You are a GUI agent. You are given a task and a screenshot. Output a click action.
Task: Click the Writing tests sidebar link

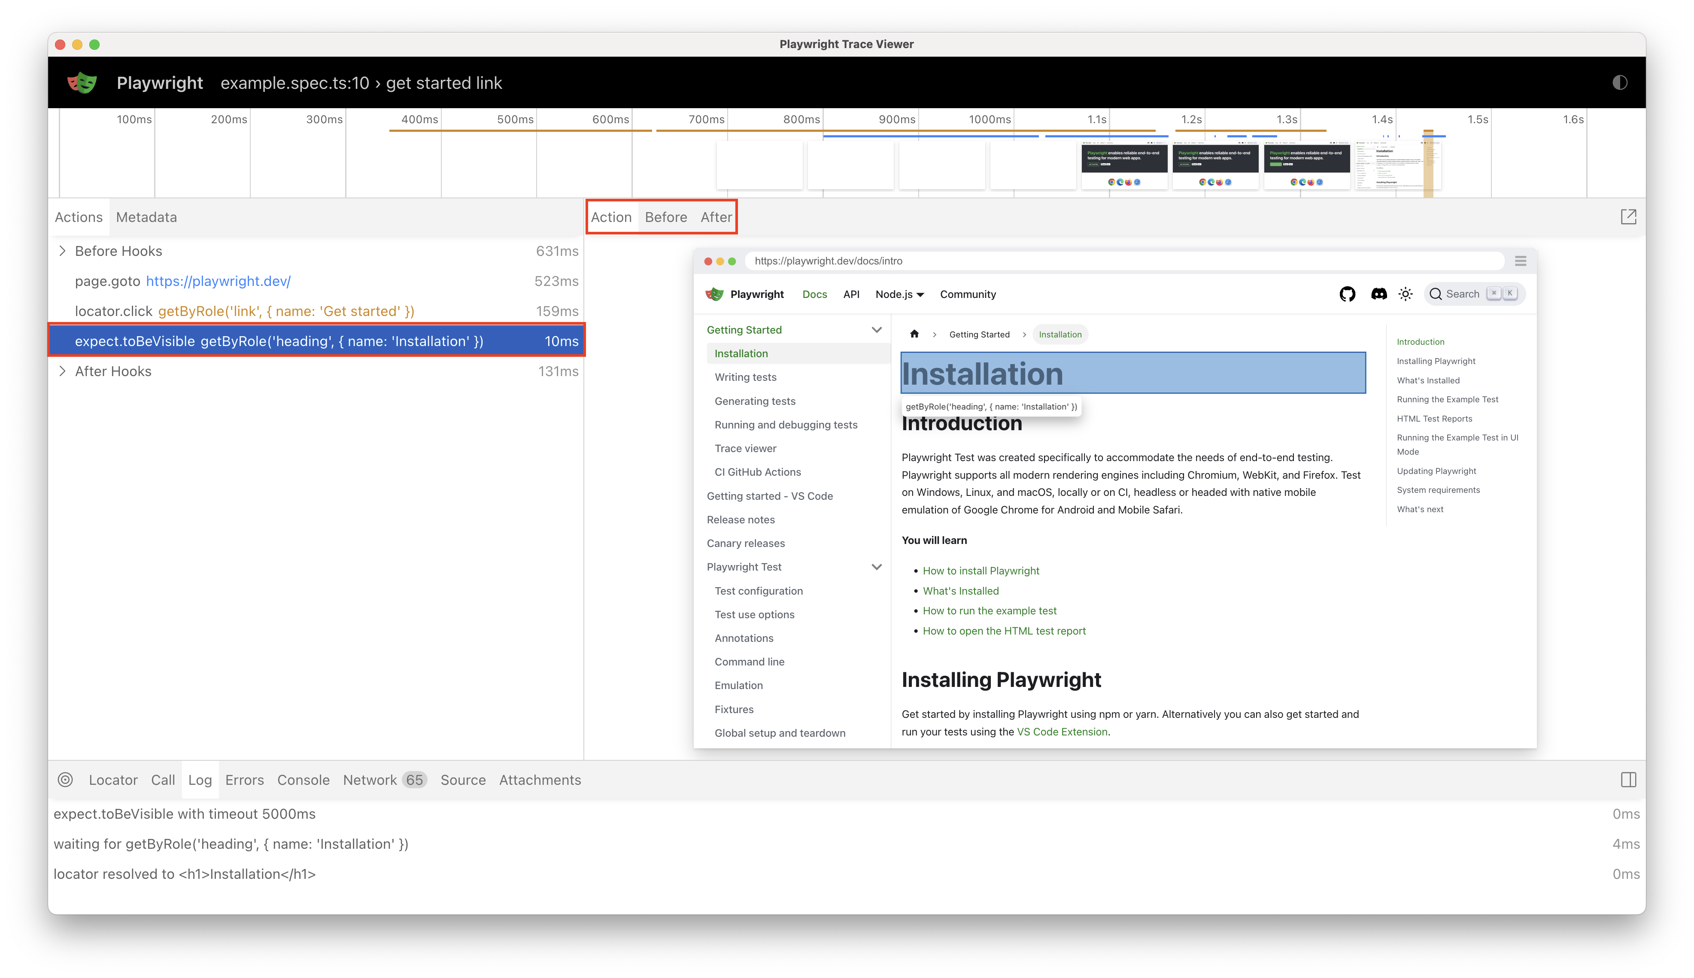745,377
